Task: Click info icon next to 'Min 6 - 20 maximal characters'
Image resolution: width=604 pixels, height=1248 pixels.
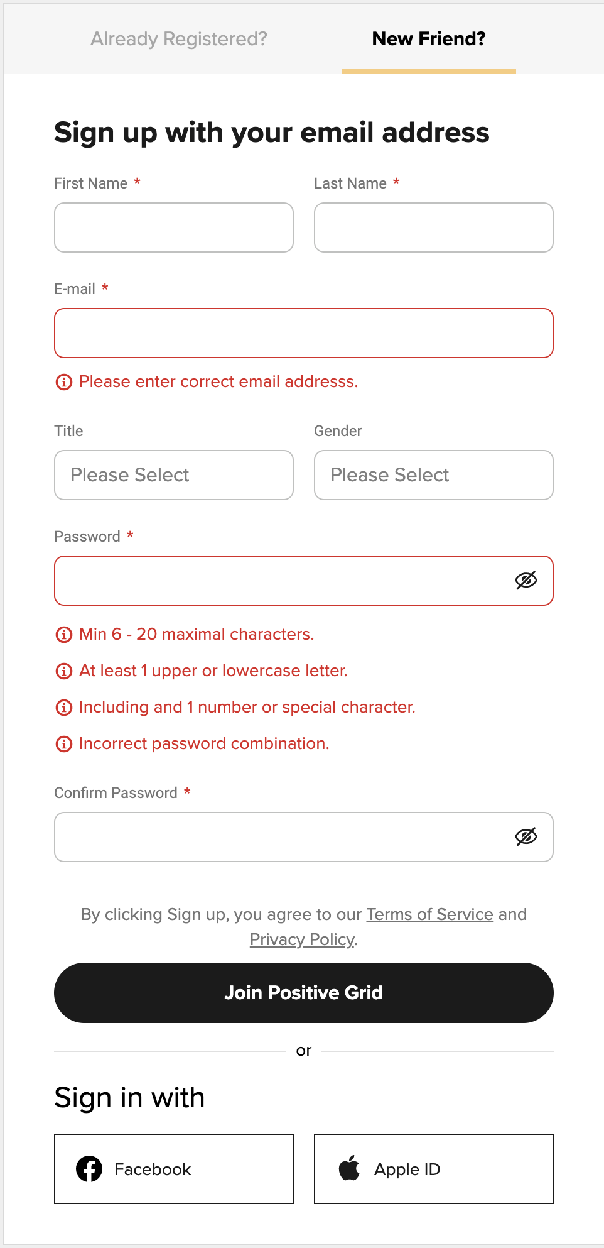Action: click(63, 635)
